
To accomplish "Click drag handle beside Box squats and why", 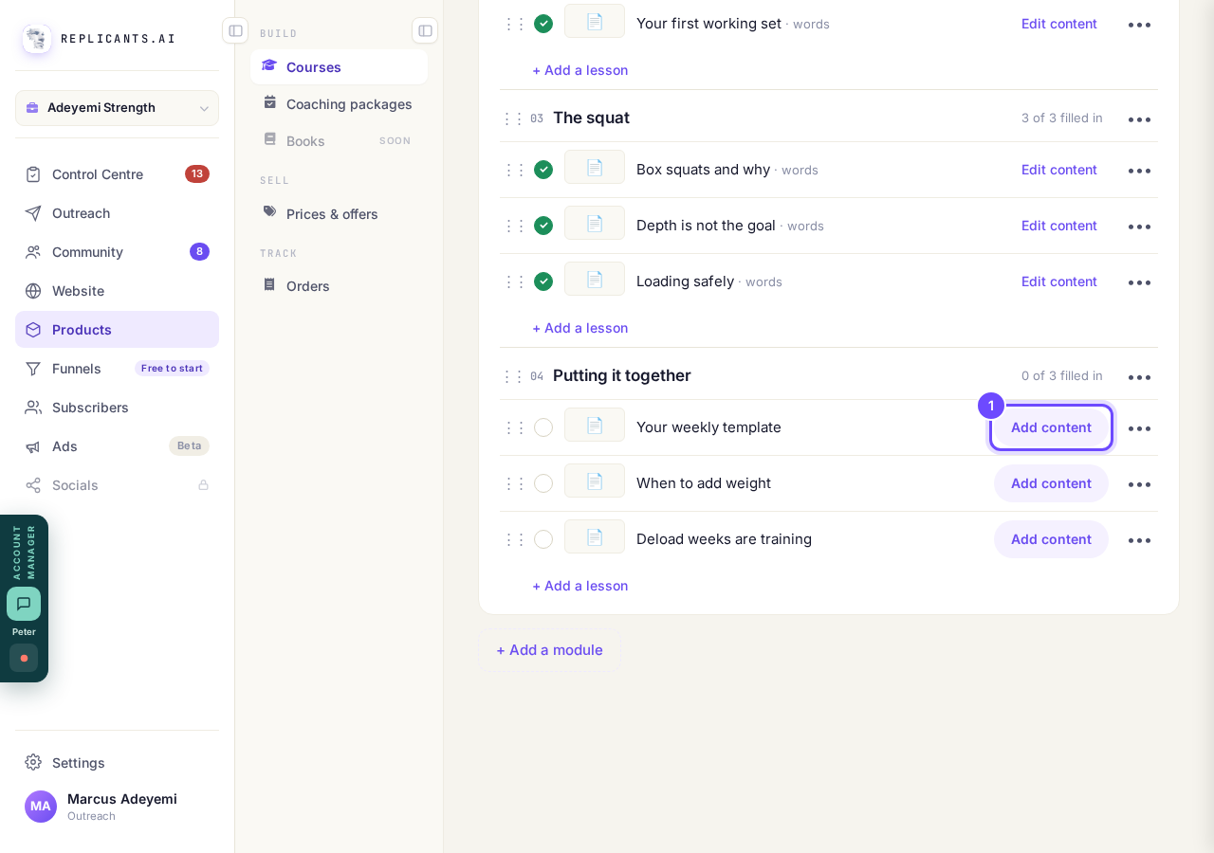I will [x=514, y=170].
